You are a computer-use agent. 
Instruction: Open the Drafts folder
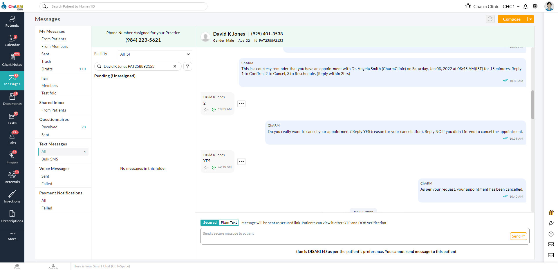47,69
